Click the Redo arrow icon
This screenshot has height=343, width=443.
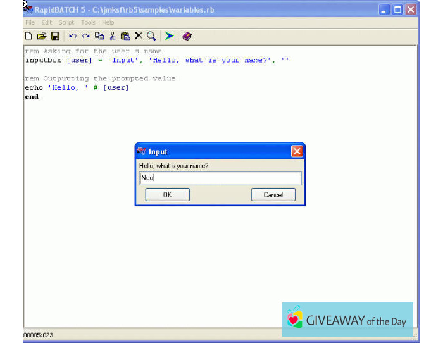tap(85, 36)
